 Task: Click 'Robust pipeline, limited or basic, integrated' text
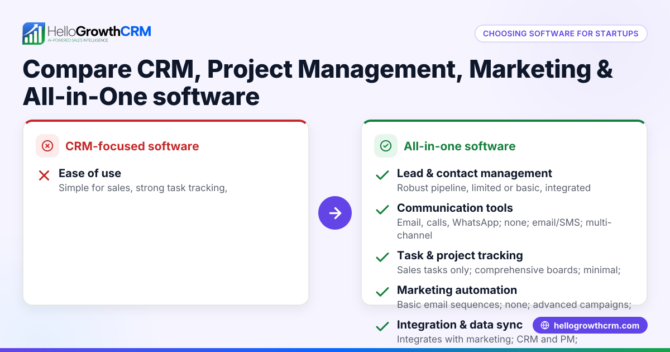[x=494, y=188]
